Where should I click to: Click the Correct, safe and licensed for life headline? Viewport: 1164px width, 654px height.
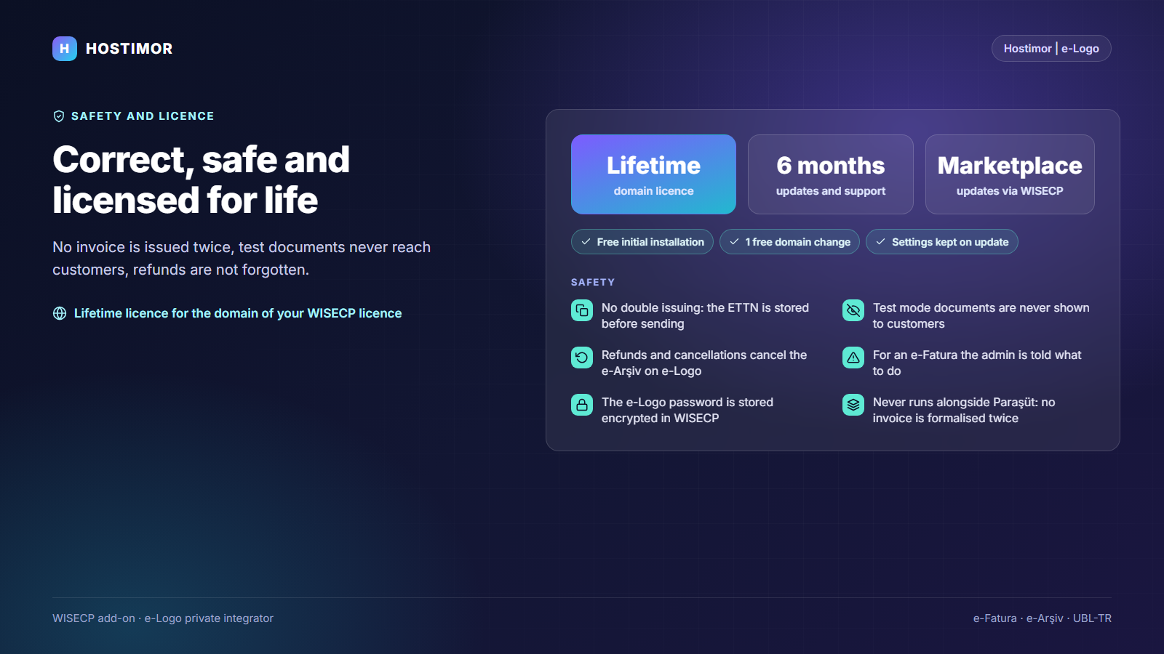(201, 179)
